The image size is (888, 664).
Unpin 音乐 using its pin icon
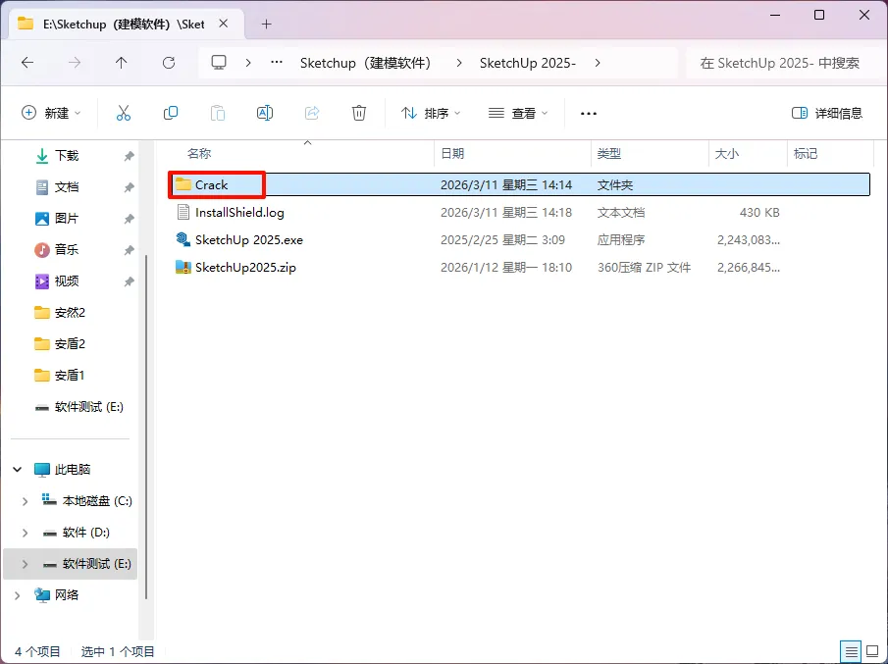click(130, 250)
